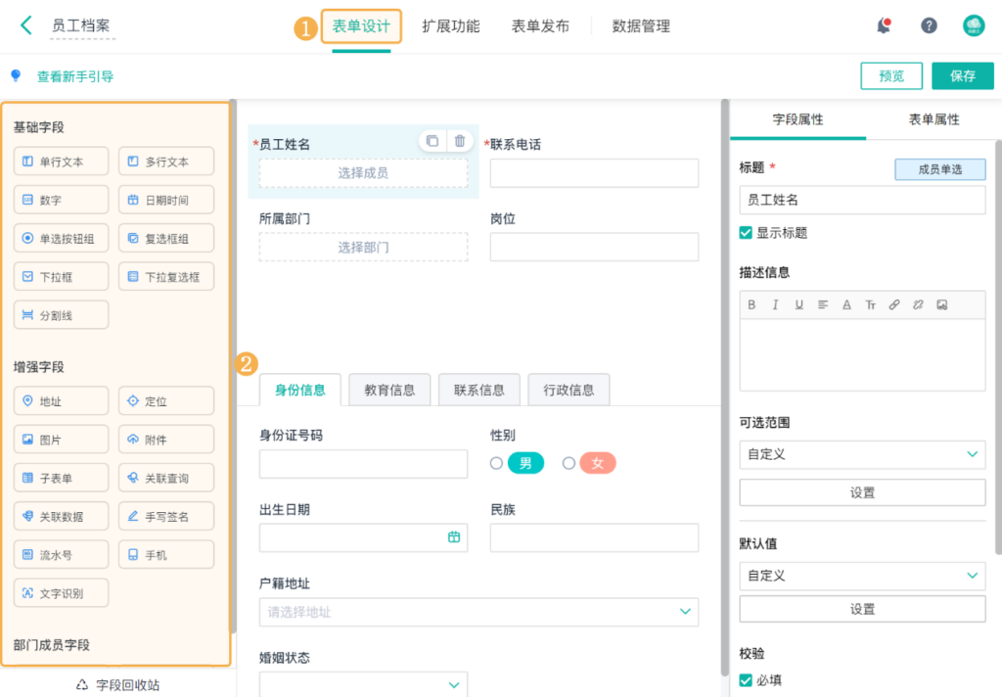The width and height of the screenshot is (1002, 697).
Task: Delete the 员工姓名 field with trash icon
Action: (459, 141)
